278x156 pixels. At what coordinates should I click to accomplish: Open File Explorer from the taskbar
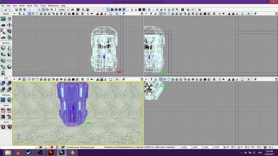point(8,153)
